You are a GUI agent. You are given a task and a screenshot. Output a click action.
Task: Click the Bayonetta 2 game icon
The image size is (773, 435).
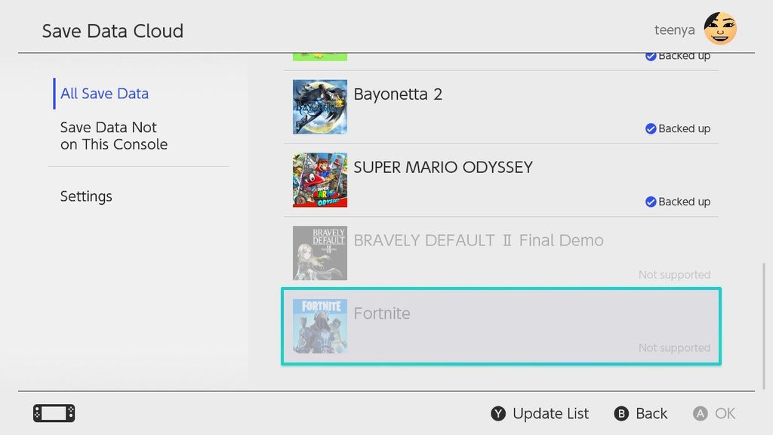click(319, 106)
